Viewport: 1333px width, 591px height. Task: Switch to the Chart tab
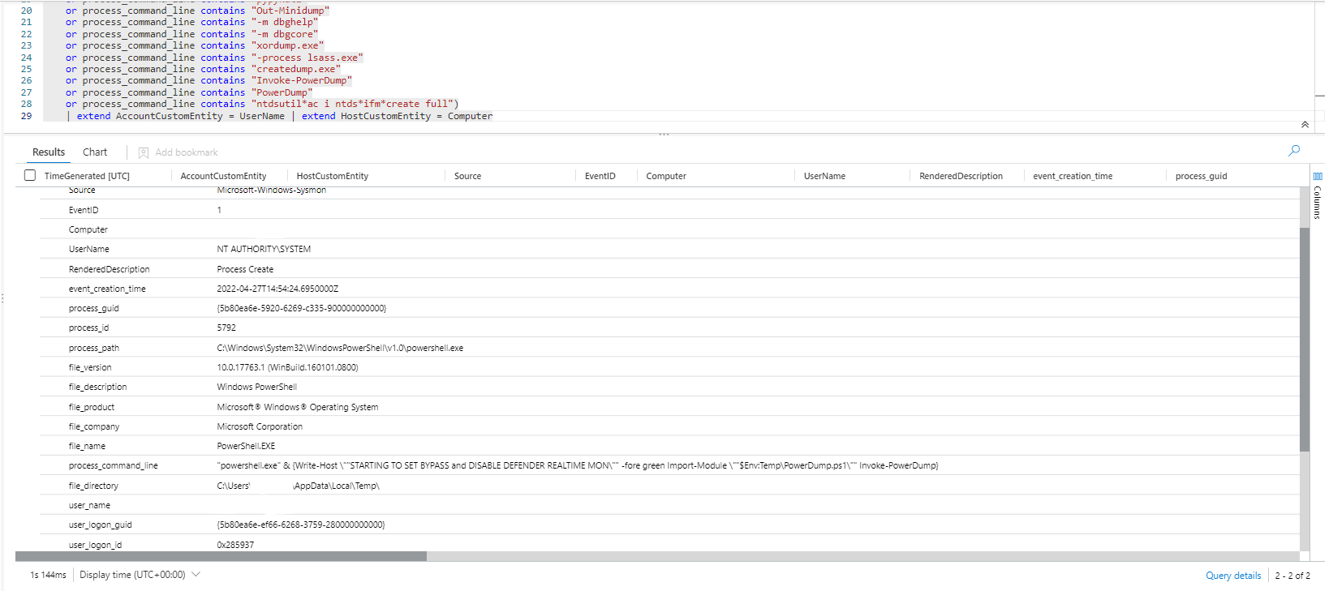point(95,152)
